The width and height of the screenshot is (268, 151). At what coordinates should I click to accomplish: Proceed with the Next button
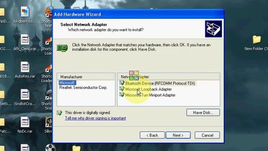[178, 135]
